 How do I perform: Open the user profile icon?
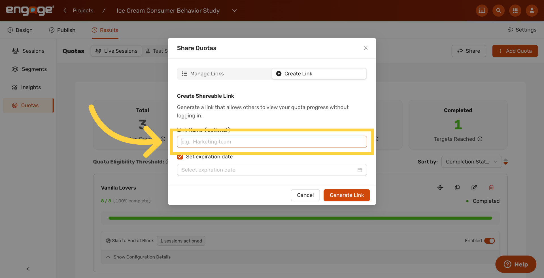532,10
